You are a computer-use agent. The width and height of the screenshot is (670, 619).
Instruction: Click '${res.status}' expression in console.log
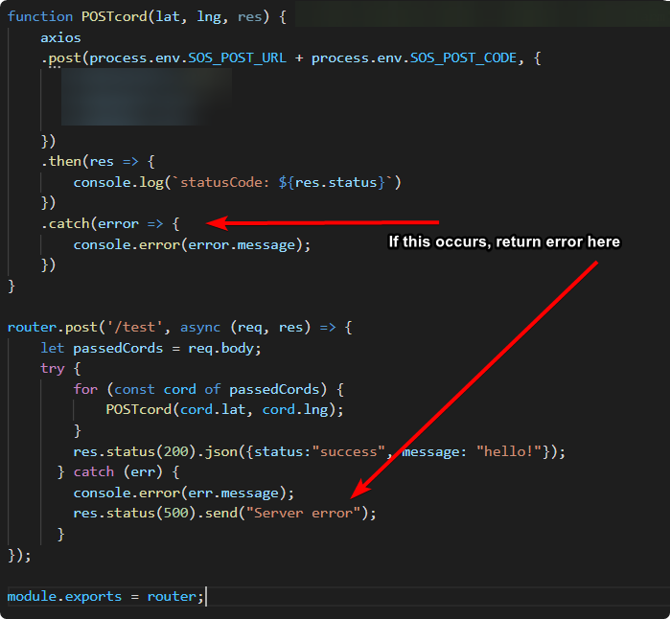pos(332,182)
